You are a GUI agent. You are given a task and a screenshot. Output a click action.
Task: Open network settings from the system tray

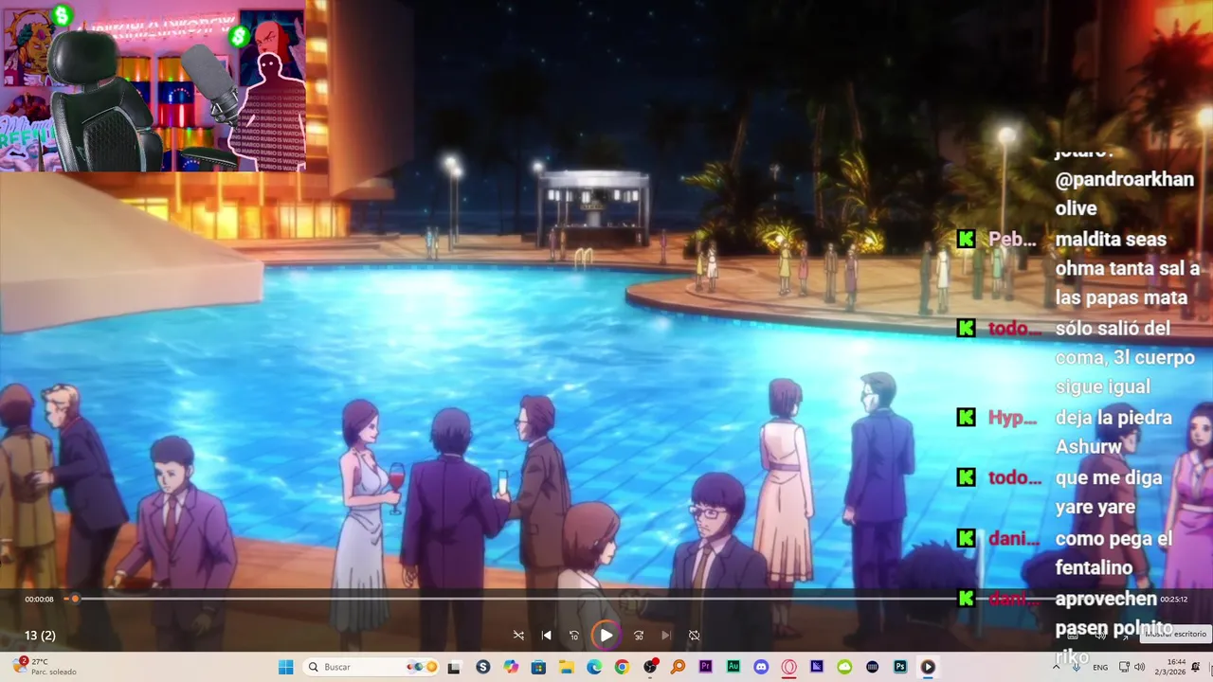[1124, 667]
